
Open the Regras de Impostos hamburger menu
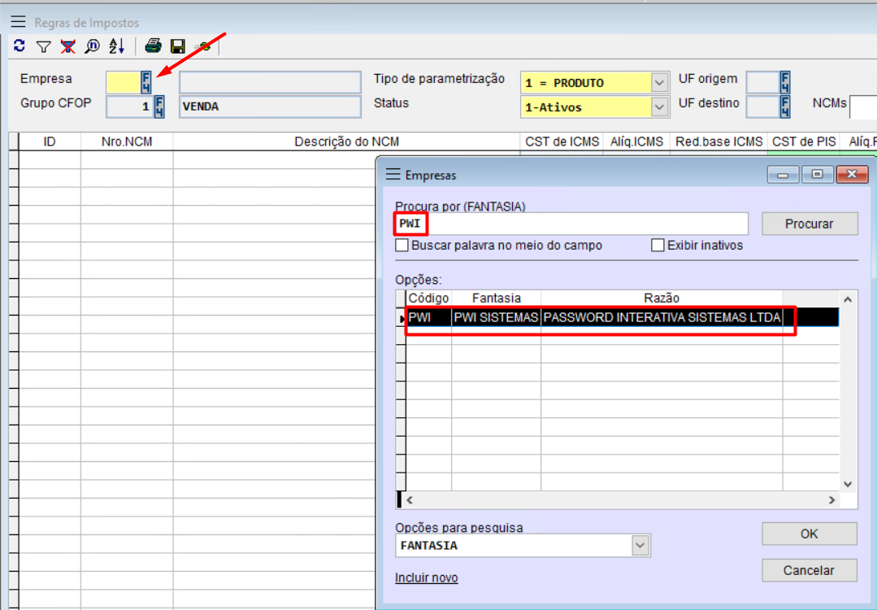(x=18, y=22)
